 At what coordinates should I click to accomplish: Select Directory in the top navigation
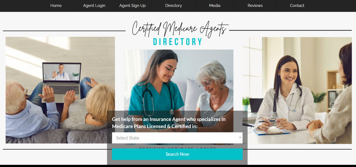[173, 6]
